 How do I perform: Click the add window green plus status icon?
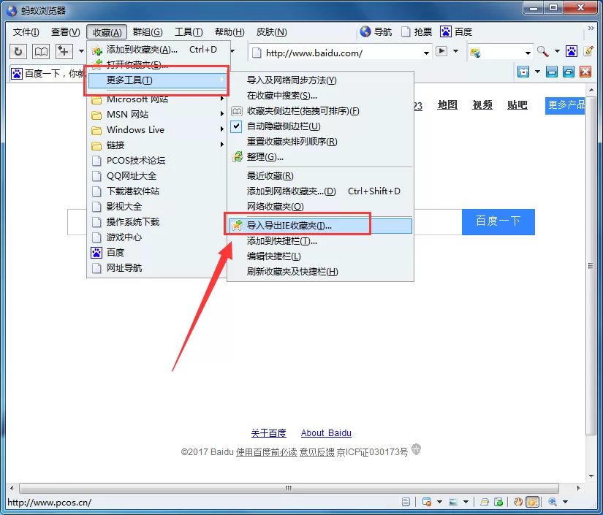coord(498,502)
